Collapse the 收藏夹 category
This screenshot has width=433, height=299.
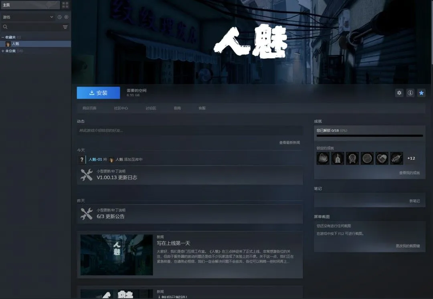click(x=3, y=37)
